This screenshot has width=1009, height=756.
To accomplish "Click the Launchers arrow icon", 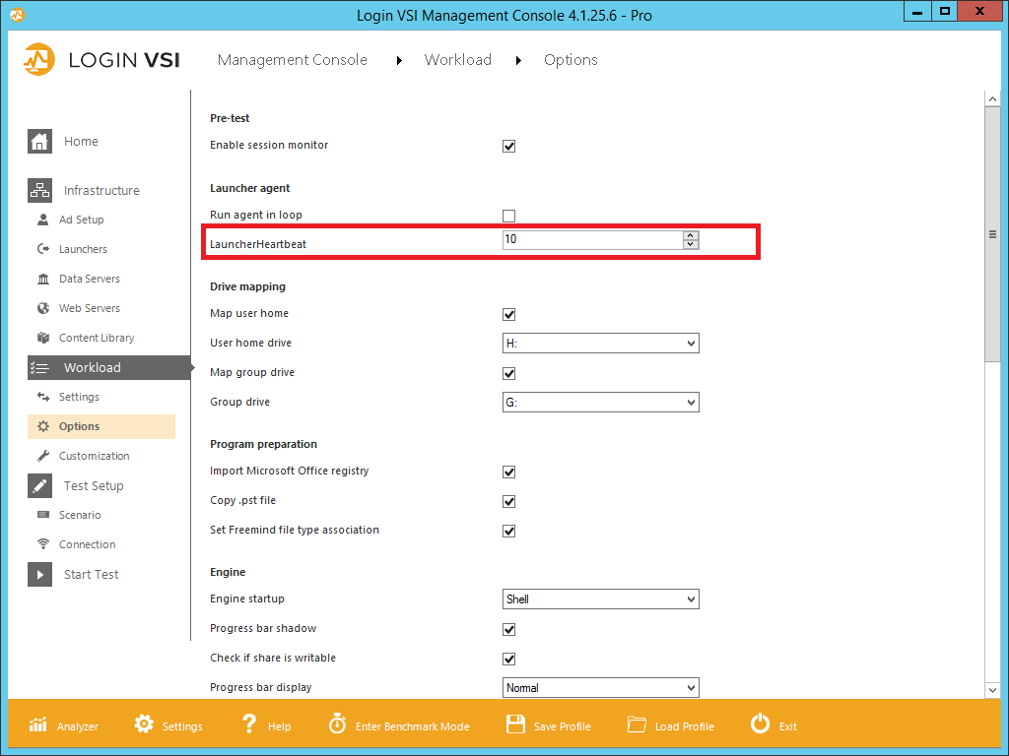I will pyautogui.click(x=43, y=249).
